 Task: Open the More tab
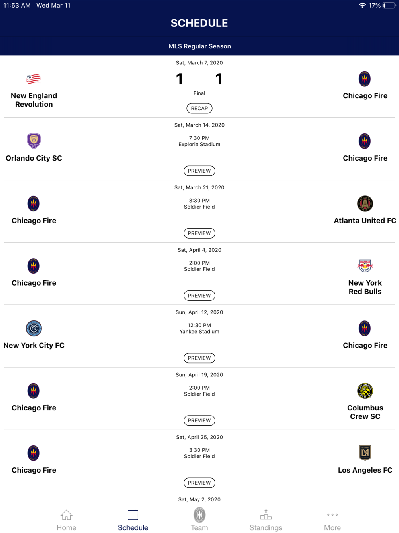pos(332,520)
